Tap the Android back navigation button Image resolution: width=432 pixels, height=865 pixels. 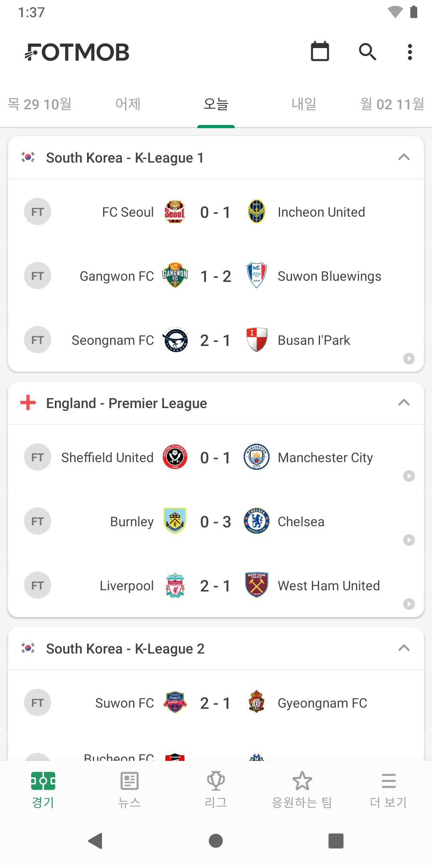tap(96, 841)
